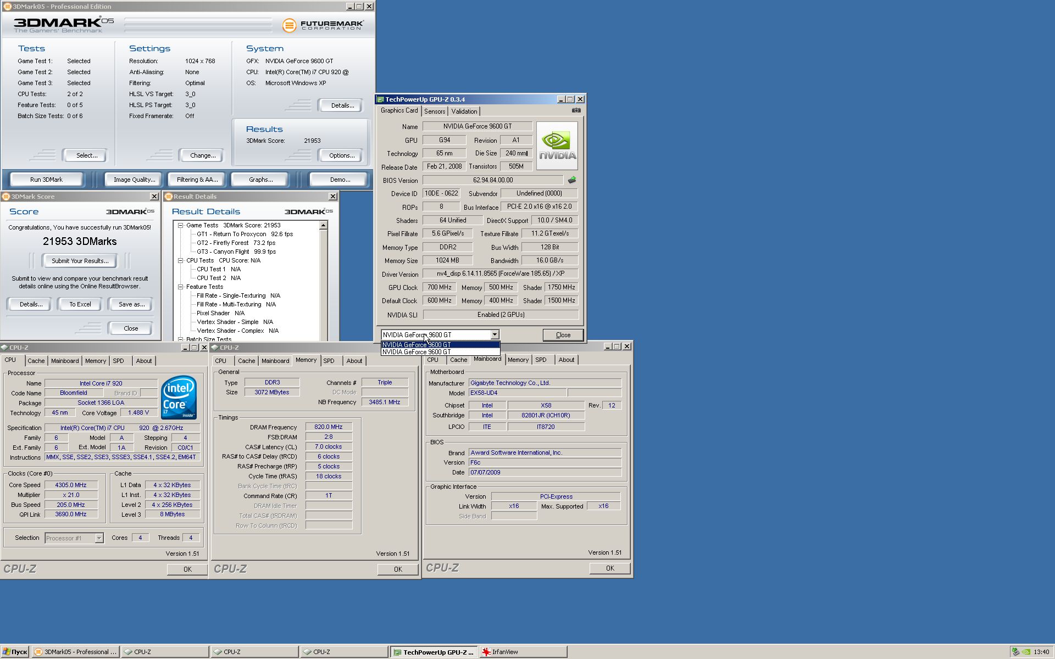Image resolution: width=1055 pixels, height=659 pixels.
Task: Open the Graphics Card tab in GPU-Z
Action: tap(399, 110)
